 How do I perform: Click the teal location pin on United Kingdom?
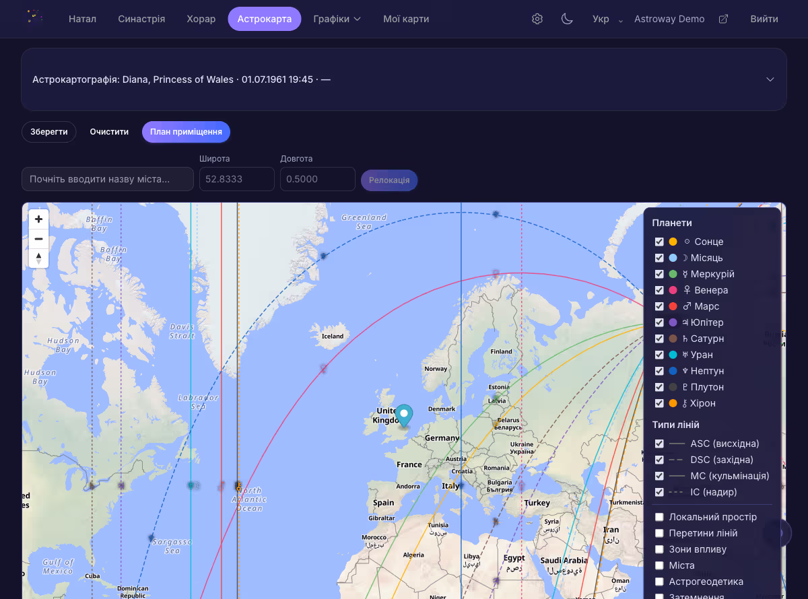pos(404,415)
